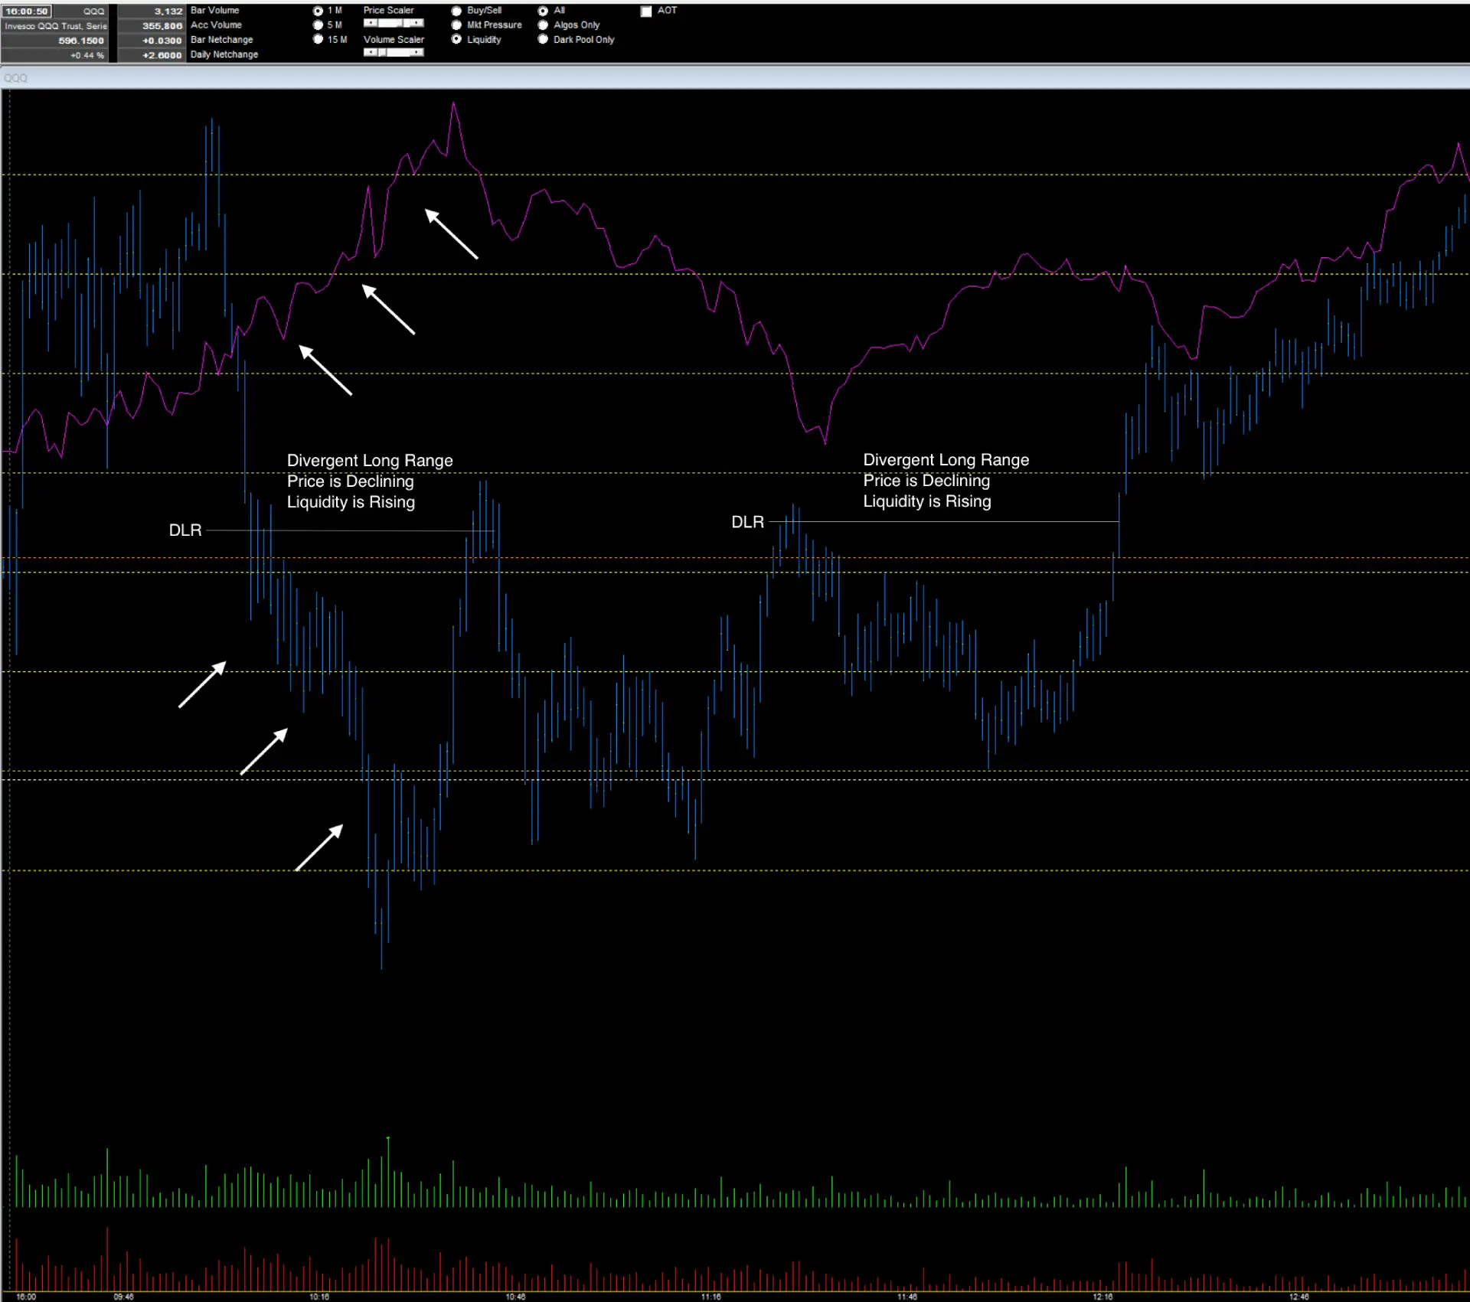Click the Volume Scaler slider track
The height and width of the screenshot is (1302, 1470).
click(398, 52)
